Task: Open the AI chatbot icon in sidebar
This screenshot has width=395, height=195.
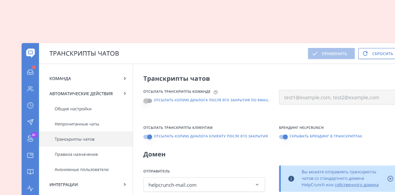Action: 30,138
